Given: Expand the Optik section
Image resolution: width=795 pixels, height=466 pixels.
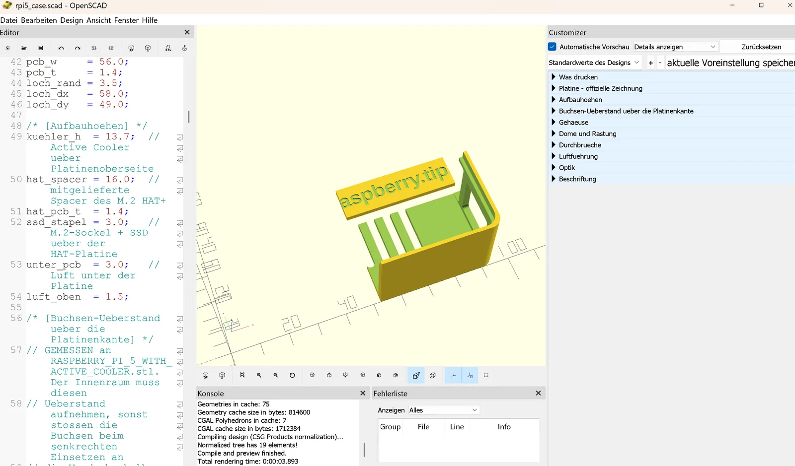Looking at the screenshot, I should pyautogui.click(x=553, y=168).
